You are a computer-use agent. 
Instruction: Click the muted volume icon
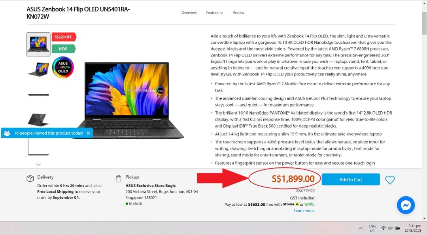(x=390, y=228)
